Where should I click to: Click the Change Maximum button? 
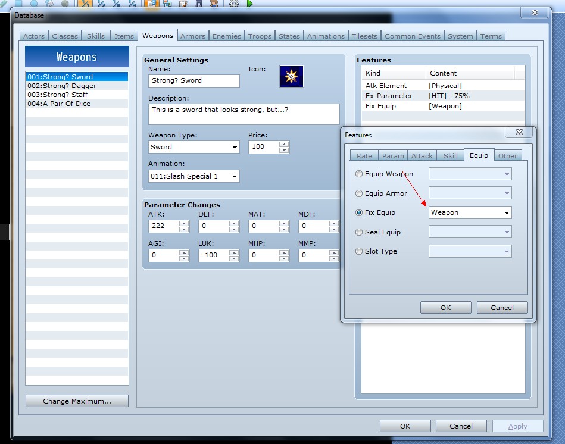(77, 401)
